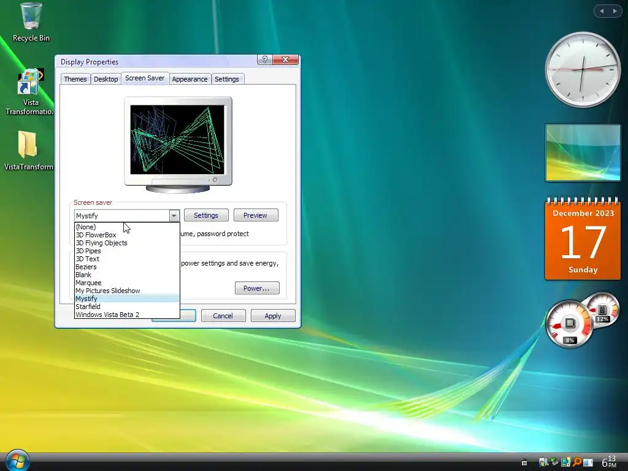Switch to the Themes tab

pos(75,79)
